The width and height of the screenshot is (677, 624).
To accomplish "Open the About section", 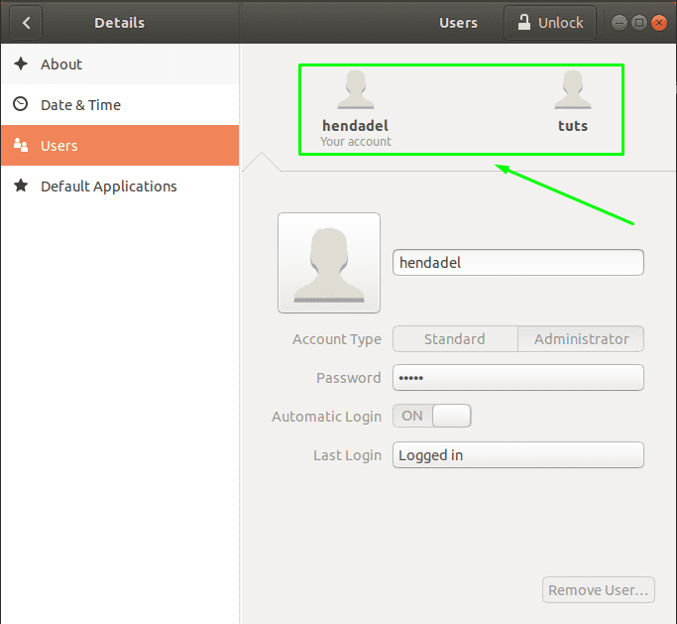I will (120, 64).
